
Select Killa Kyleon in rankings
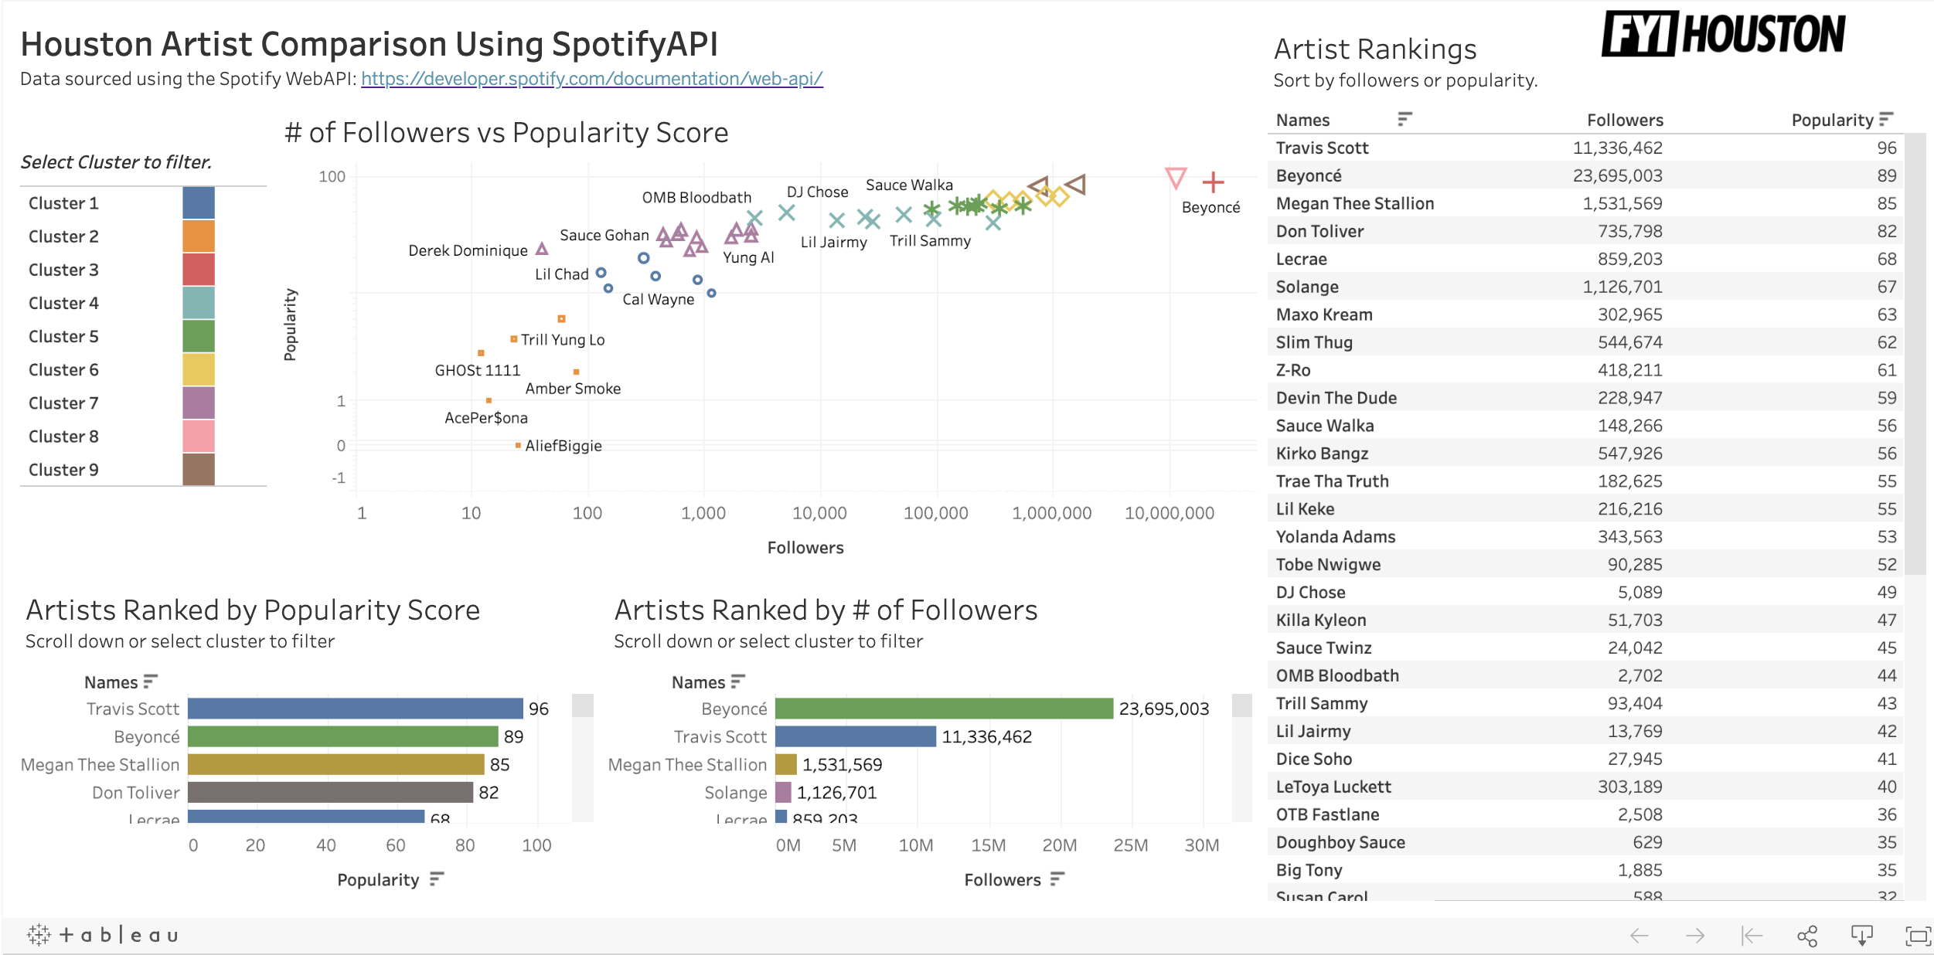coord(1321,620)
